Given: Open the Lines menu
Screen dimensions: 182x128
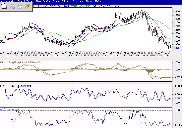Looking at the screenshot, I should tap(66, 1).
